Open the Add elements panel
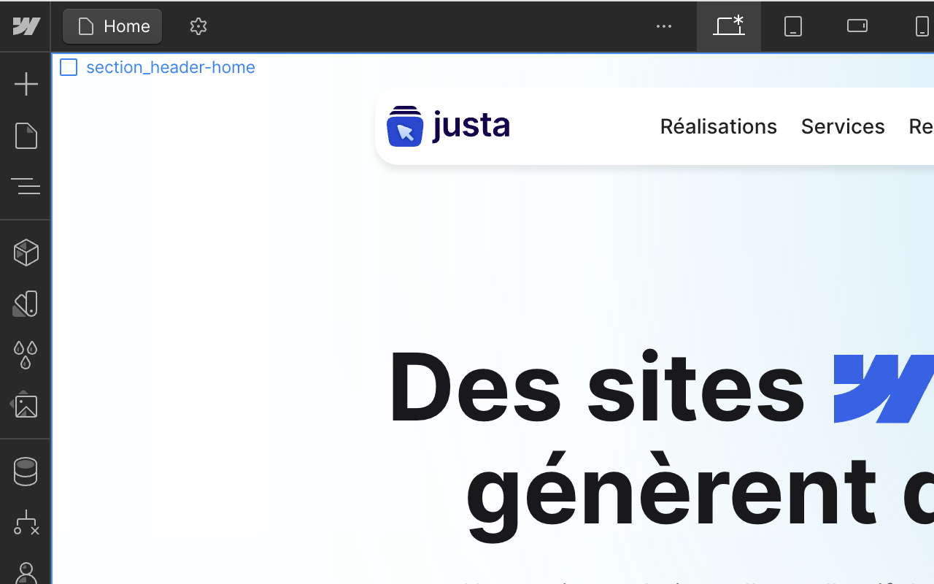Image resolution: width=934 pixels, height=584 pixels. point(26,84)
